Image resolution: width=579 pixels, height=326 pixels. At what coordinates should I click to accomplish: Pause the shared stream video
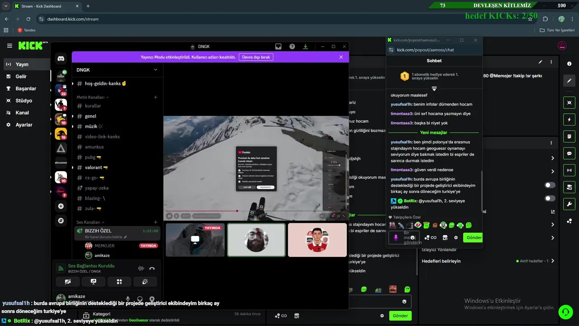pyautogui.click(x=169, y=216)
